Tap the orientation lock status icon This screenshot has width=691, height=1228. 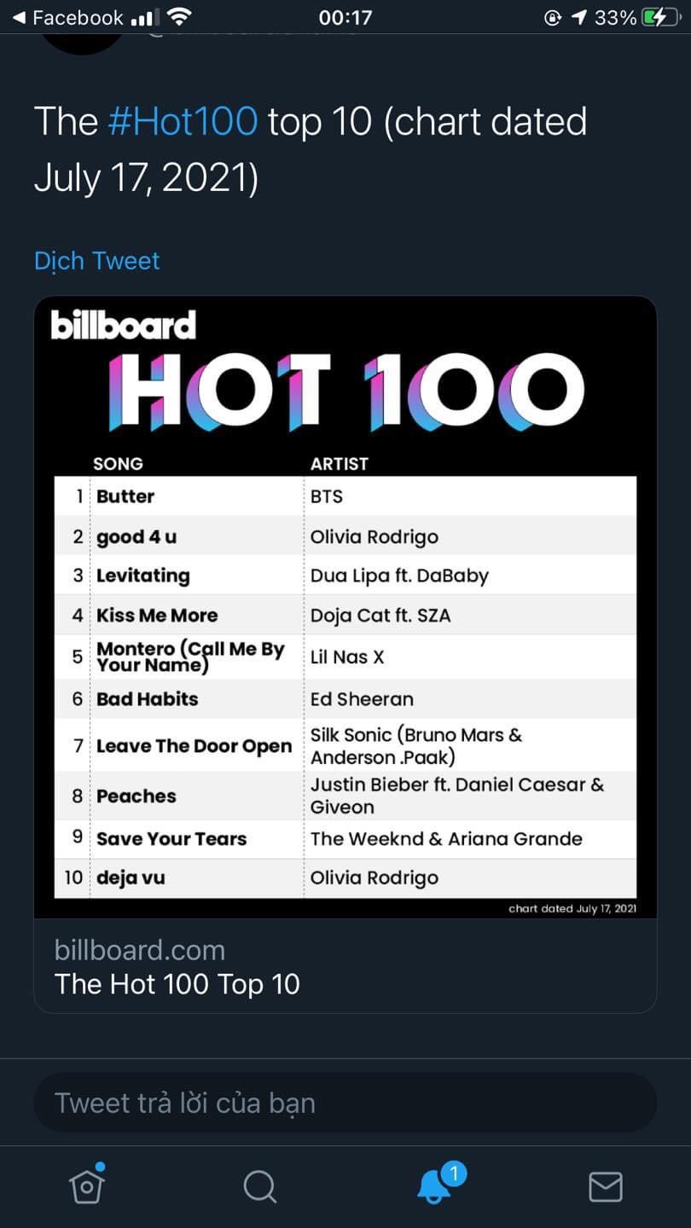click(x=553, y=17)
